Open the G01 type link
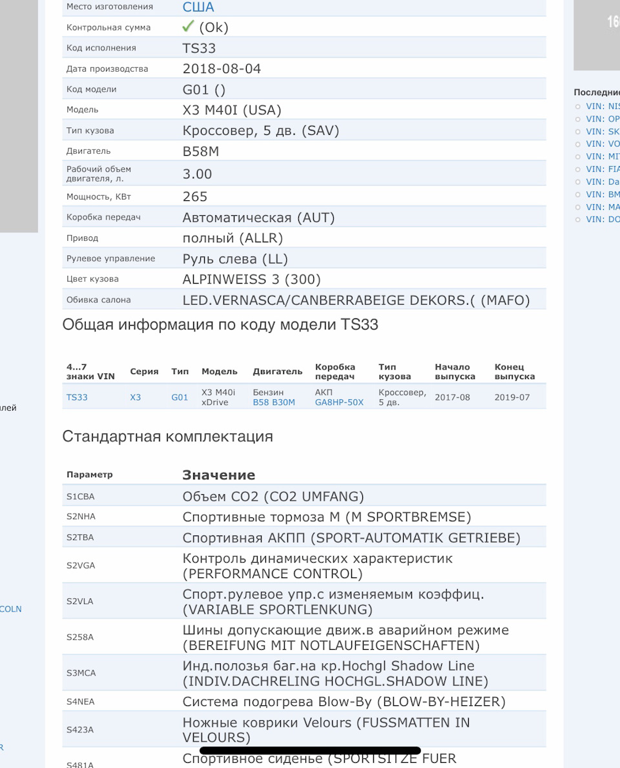 pyautogui.click(x=180, y=397)
